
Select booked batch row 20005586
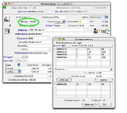pyautogui.click(x=83, y=84)
